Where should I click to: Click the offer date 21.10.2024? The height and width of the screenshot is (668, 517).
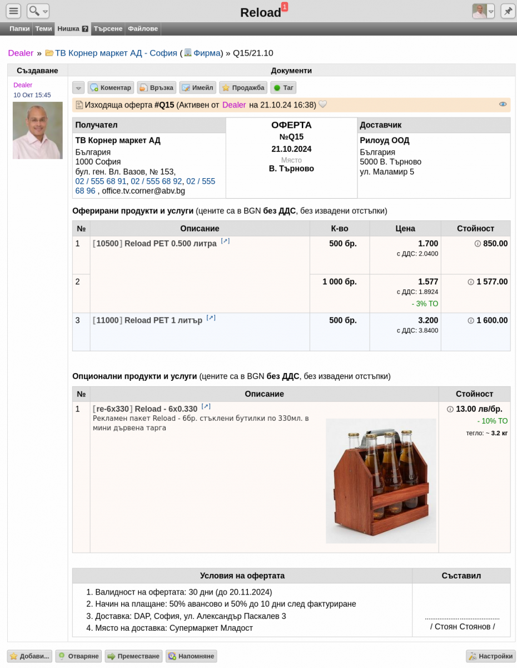291,149
